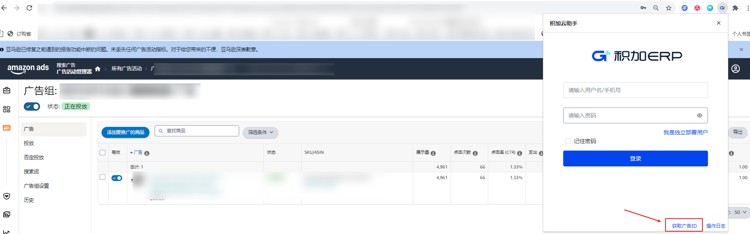Click the 获取广告ID link
The image size is (750, 234).
click(684, 226)
